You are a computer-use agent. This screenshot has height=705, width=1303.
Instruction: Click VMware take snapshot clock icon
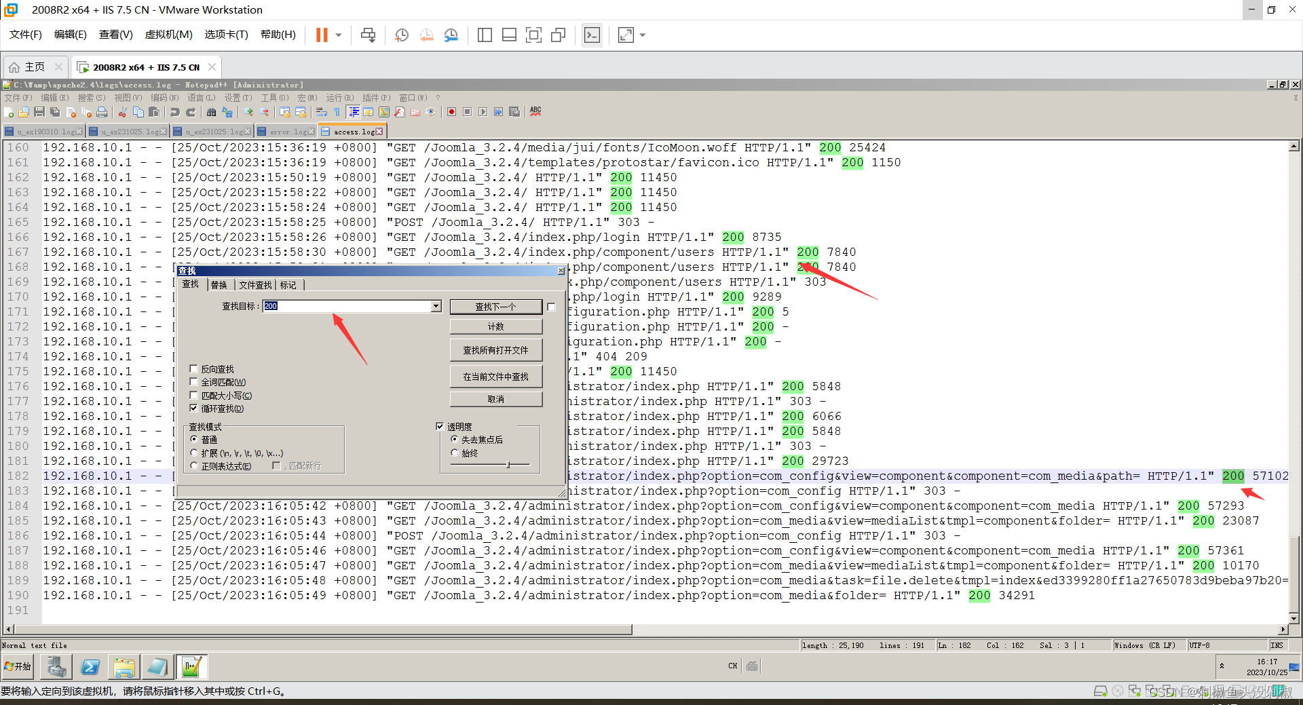click(x=402, y=35)
